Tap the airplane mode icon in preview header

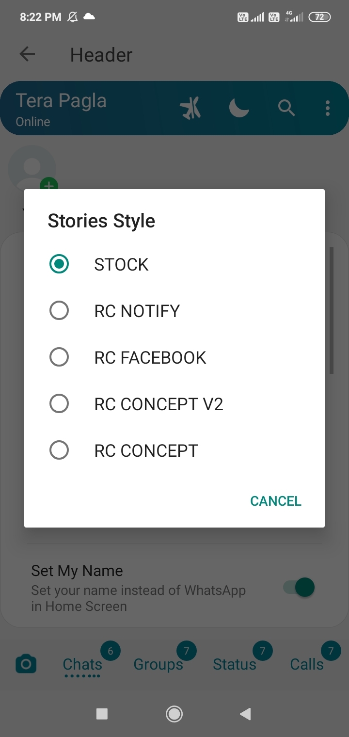click(190, 108)
